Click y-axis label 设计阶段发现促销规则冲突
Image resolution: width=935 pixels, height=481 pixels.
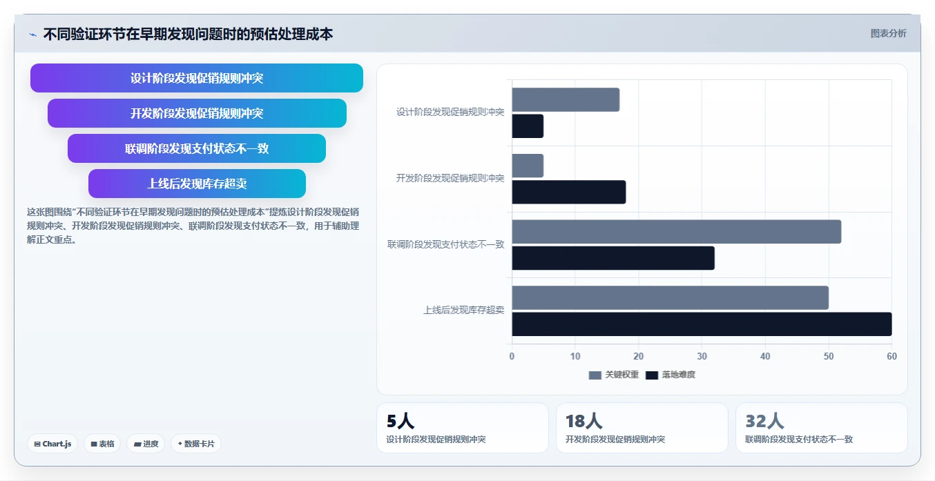coord(450,112)
